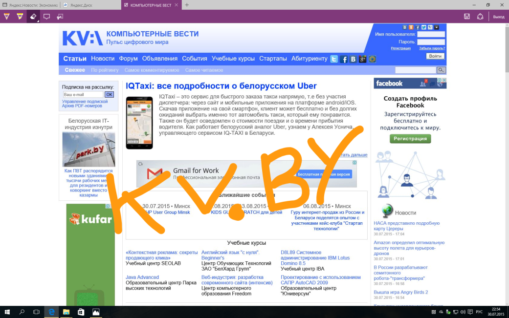Focus the Ваш e-mail subscription field

pyautogui.click(x=83, y=95)
